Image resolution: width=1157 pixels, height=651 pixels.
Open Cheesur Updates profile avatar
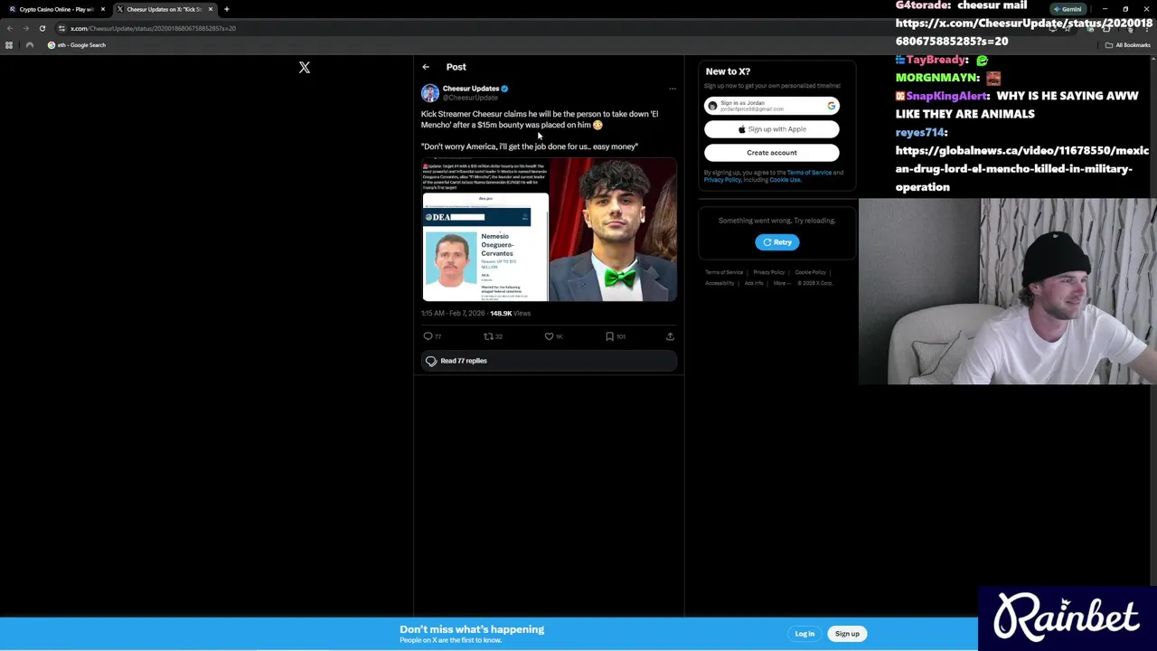pyautogui.click(x=430, y=92)
